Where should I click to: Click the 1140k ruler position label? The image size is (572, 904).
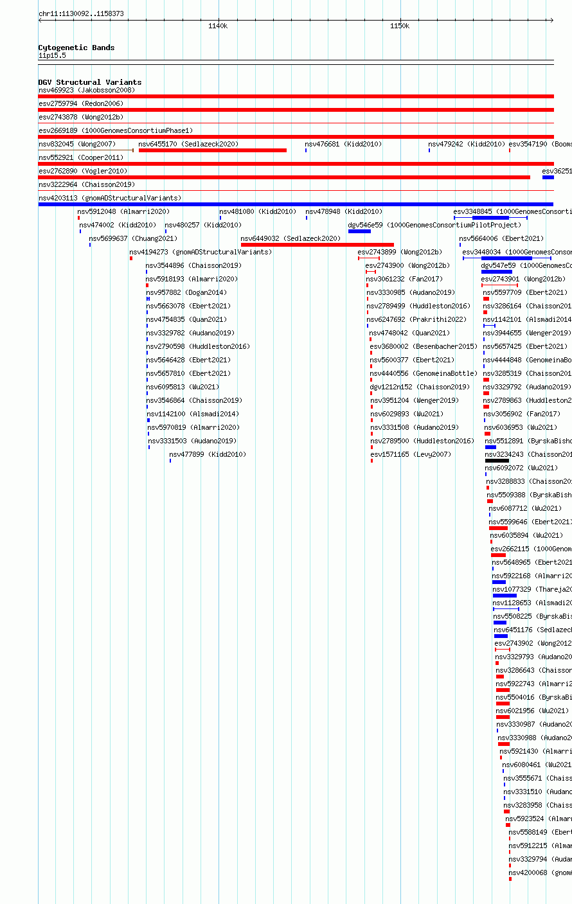tap(218, 26)
